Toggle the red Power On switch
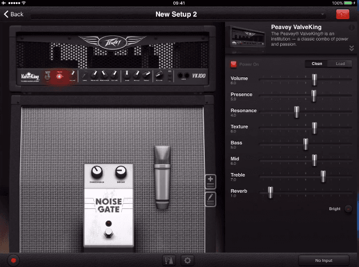Viewport: 359px width, 267px height. tap(233, 64)
